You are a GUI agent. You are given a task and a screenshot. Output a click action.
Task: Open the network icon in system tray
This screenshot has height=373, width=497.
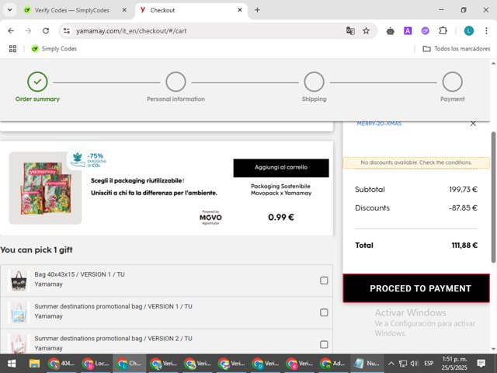tap(403, 364)
